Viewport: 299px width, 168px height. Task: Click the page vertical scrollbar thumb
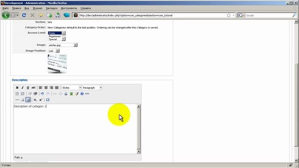(296, 105)
